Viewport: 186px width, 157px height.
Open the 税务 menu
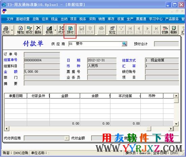click(x=83, y=19)
